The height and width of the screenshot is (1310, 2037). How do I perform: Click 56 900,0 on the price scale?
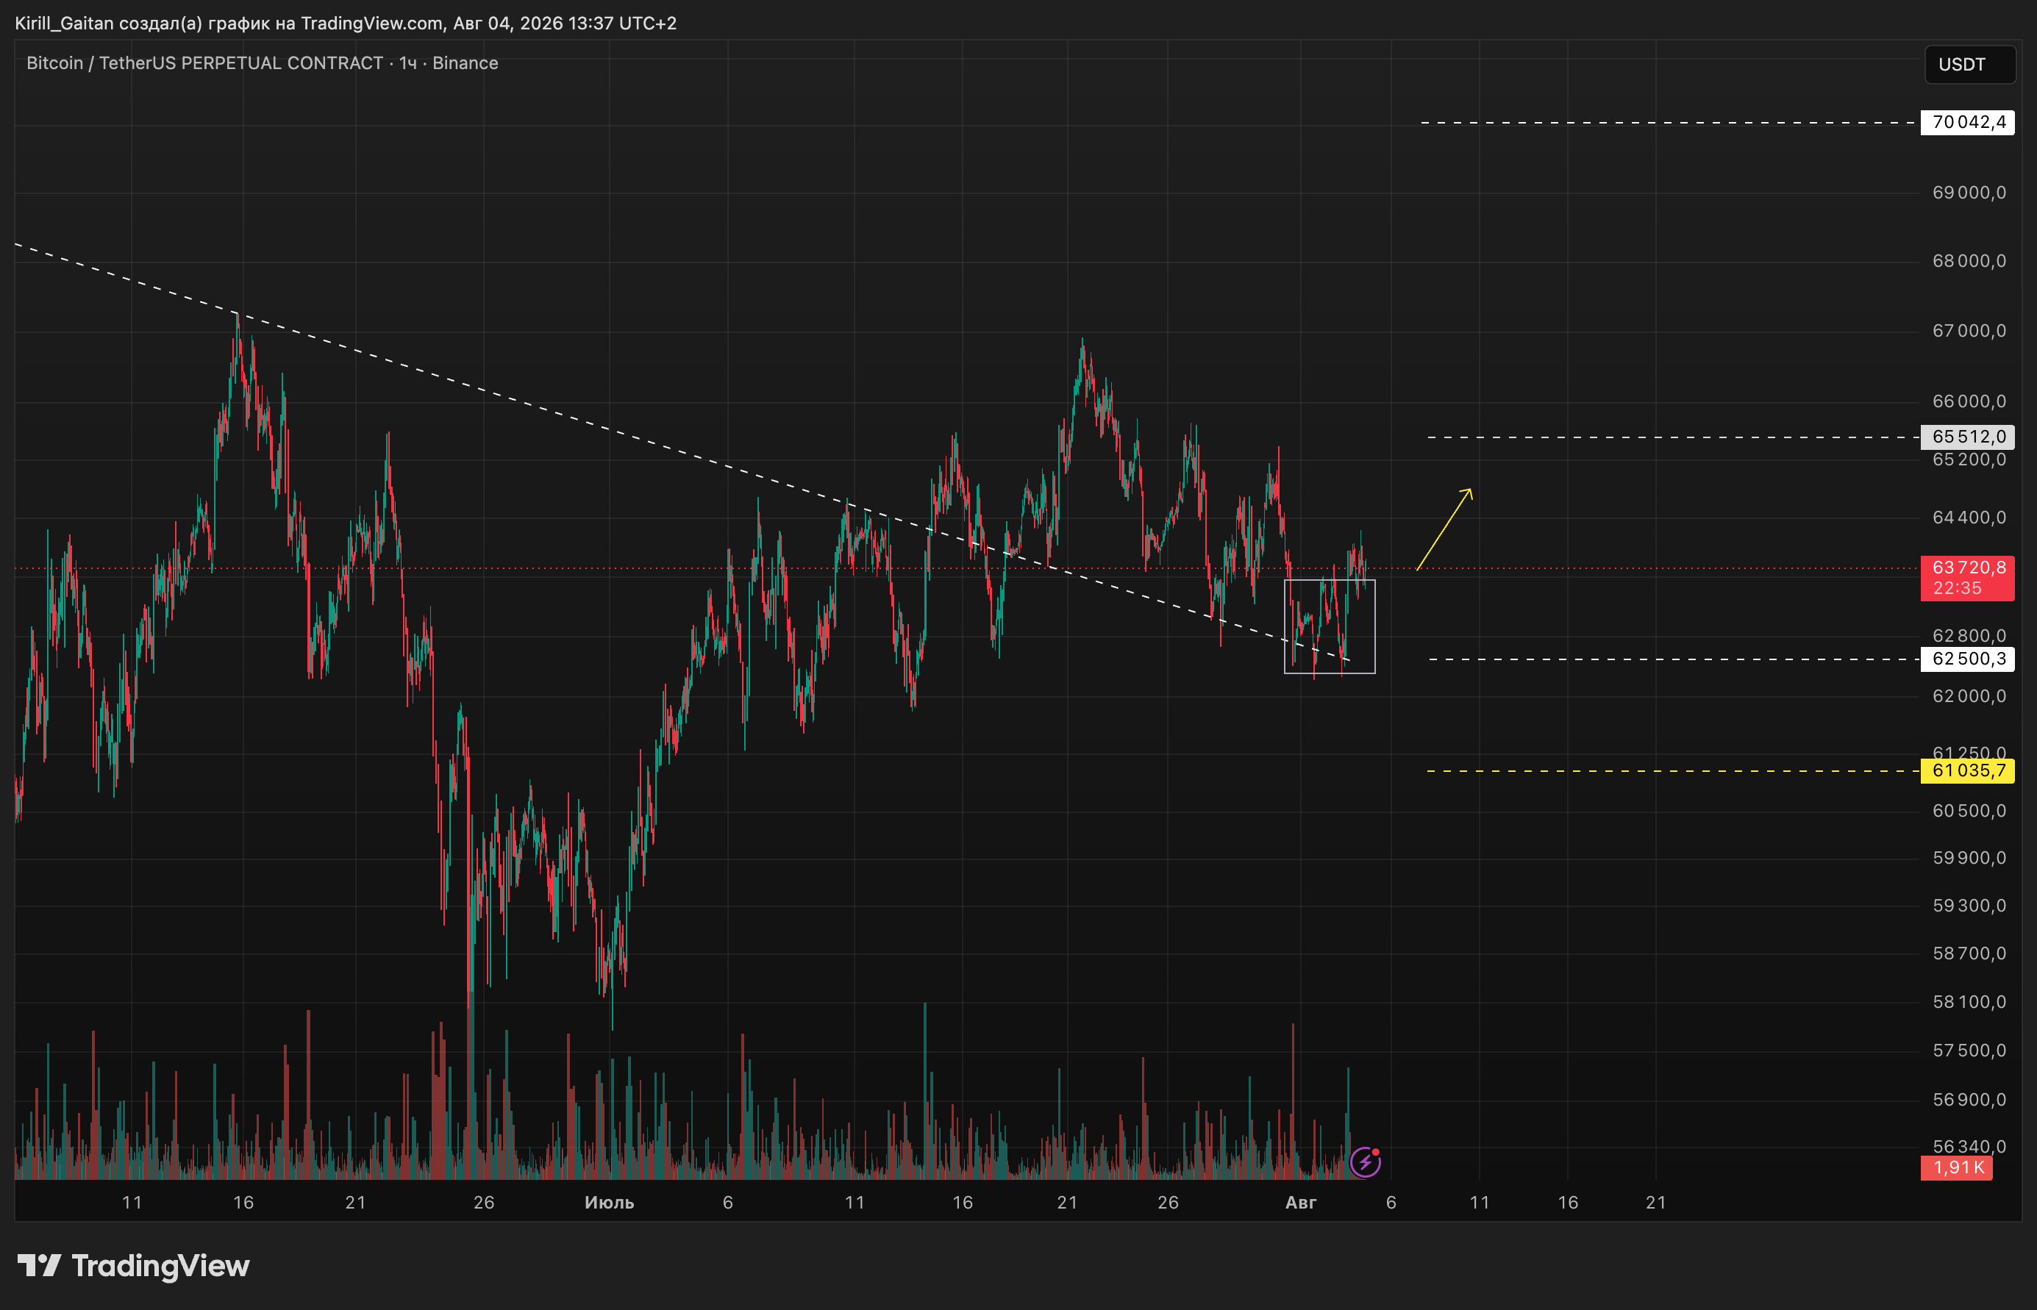1969,1100
